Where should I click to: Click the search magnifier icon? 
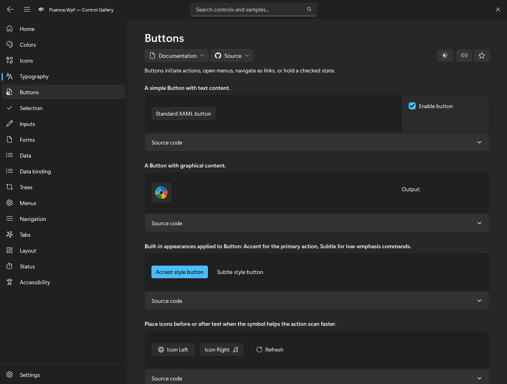(x=309, y=9)
